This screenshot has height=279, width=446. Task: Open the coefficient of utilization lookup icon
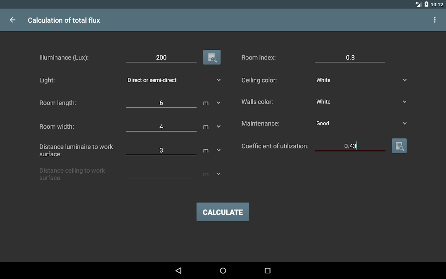coord(399,146)
